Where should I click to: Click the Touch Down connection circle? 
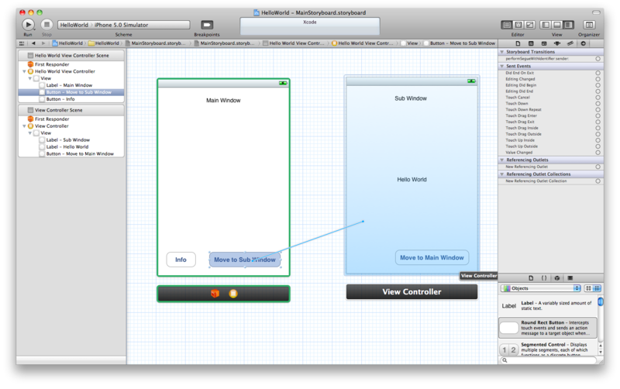(598, 104)
